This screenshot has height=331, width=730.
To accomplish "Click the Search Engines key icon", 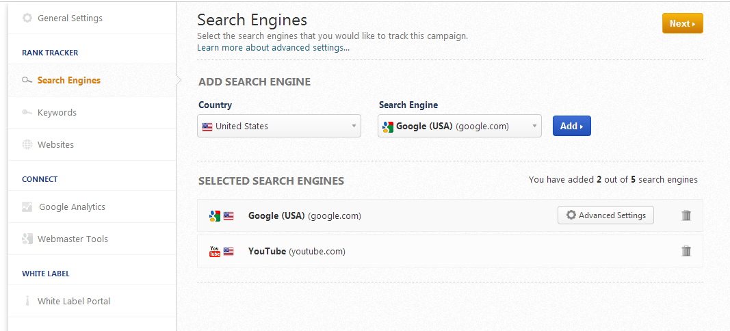I will pyautogui.click(x=27, y=81).
